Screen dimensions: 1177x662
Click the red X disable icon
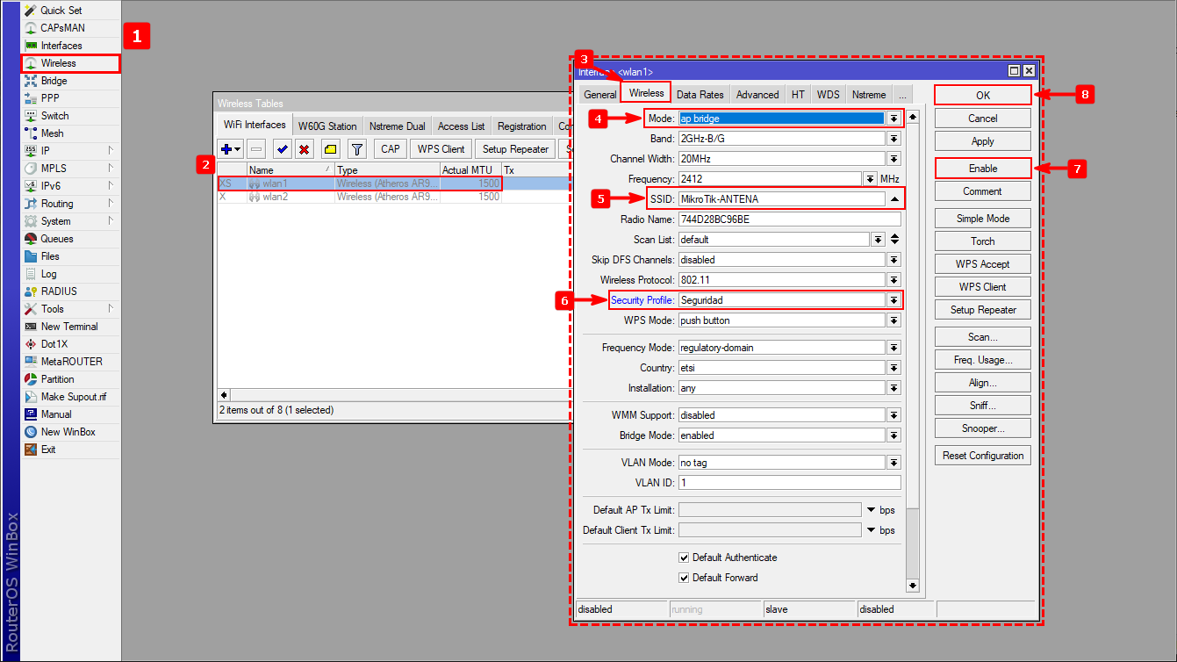(x=305, y=149)
